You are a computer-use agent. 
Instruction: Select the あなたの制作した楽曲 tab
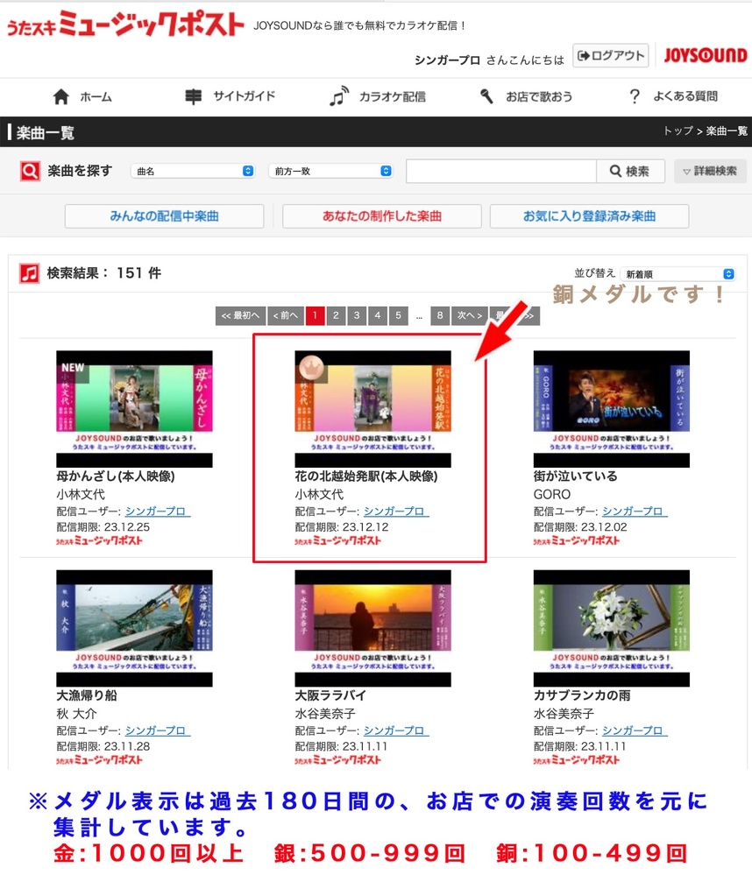click(381, 216)
